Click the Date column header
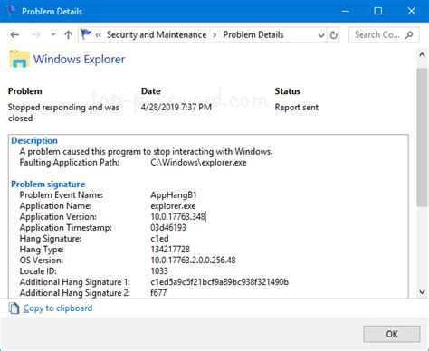 pos(150,91)
